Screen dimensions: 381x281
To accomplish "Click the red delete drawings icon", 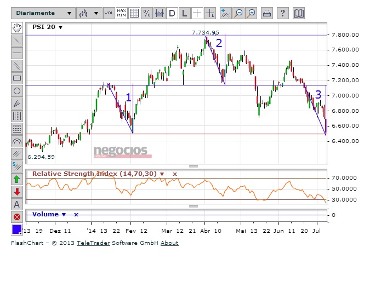I will (17, 217).
